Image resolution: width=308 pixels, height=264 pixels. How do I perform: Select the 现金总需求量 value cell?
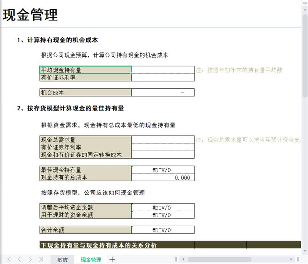163,139
